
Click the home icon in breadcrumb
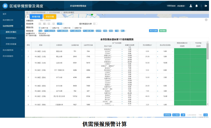point(27,13)
